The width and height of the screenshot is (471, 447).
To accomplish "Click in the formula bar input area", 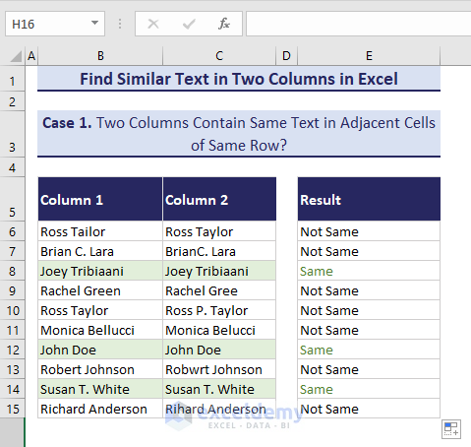I will tap(359, 24).
